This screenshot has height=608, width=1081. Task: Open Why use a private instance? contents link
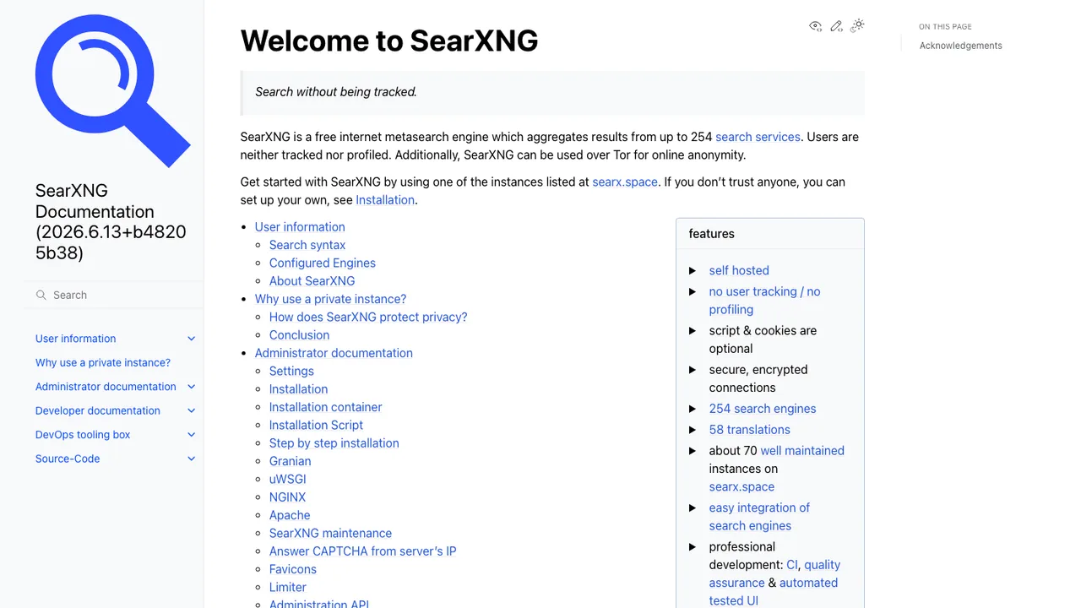(330, 299)
